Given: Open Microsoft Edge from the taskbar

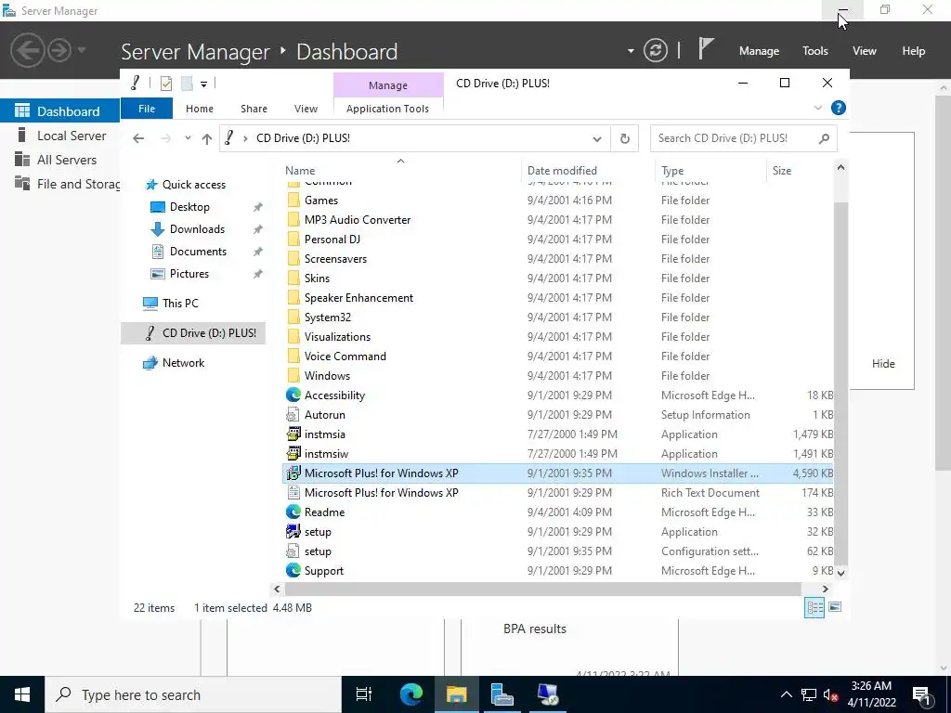Looking at the screenshot, I should click(x=411, y=694).
